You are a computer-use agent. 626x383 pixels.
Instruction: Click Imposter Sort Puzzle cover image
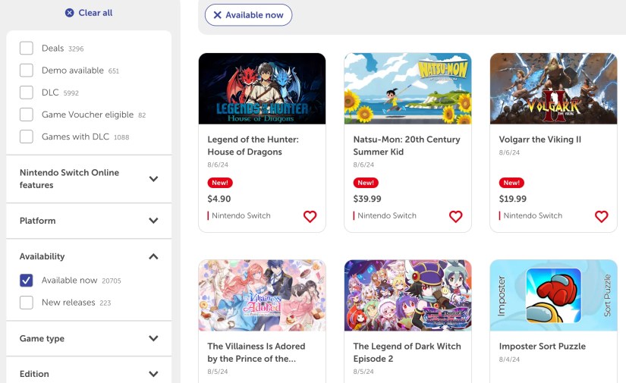click(553, 295)
